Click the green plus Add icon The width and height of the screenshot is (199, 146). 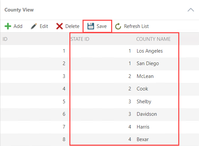[x=8, y=26]
